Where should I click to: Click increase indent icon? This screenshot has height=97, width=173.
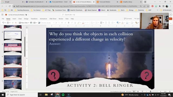pos(109,23)
